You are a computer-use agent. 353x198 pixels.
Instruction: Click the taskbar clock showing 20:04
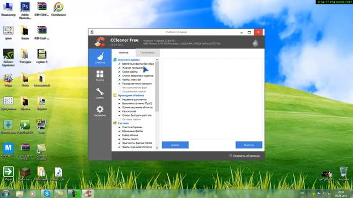coord(341,194)
